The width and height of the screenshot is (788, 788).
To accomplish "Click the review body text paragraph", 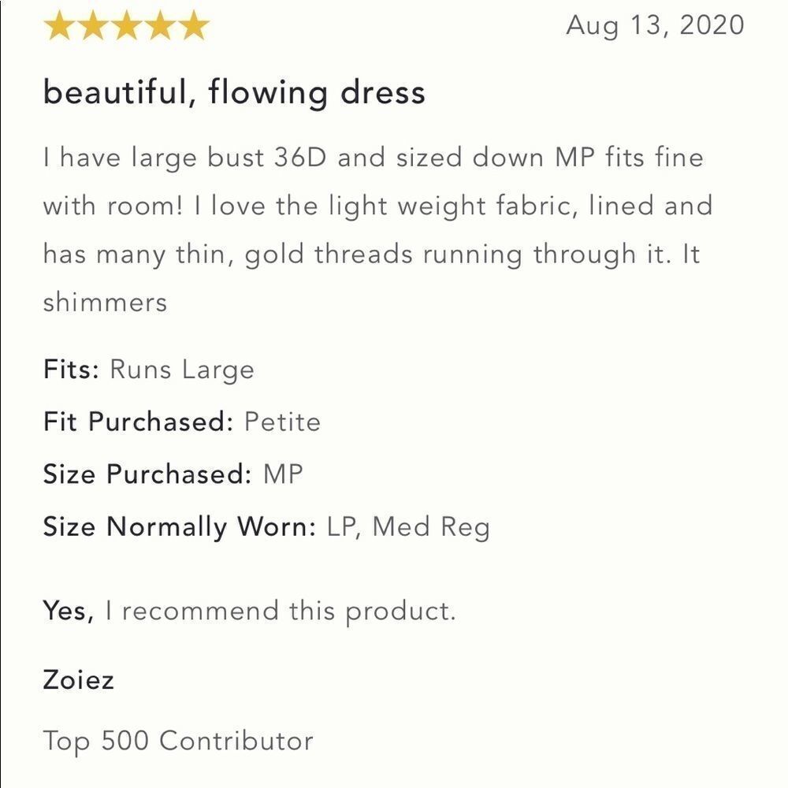I will pos(374,230).
